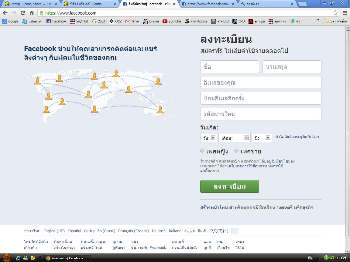Close the ชิลิคอนวัลเลย์ Pantip tab
This screenshot has height=262, width=350.
[x=115, y=4]
